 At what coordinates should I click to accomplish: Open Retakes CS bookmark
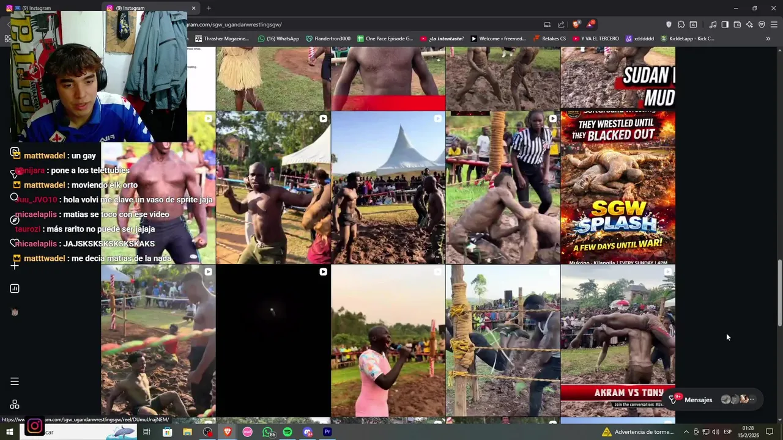tap(549, 38)
